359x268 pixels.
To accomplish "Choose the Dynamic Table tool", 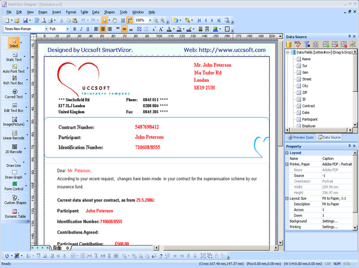I will [15, 214].
